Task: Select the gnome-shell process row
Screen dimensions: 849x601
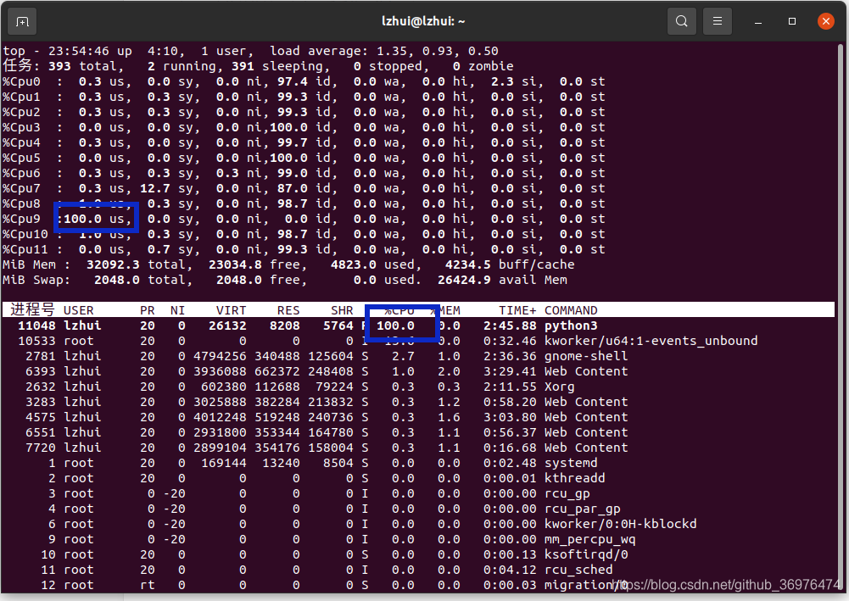Action: tap(417, 357)
